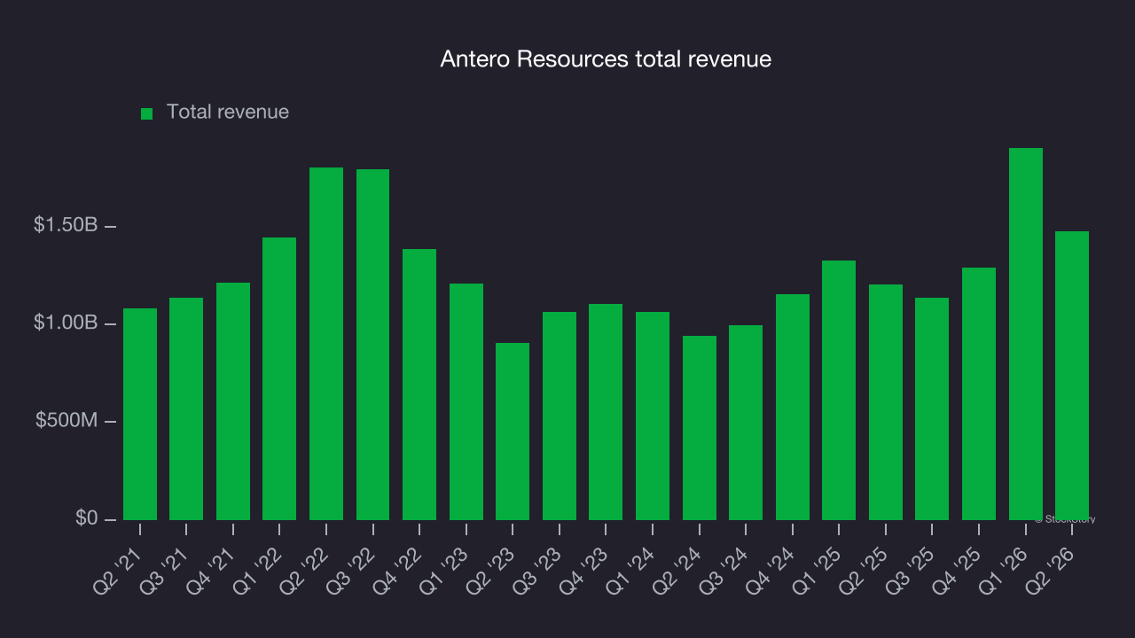Click the Q2 '22 revenue bar
Viewport: 1135px width, 638px height.
(326, 344)
